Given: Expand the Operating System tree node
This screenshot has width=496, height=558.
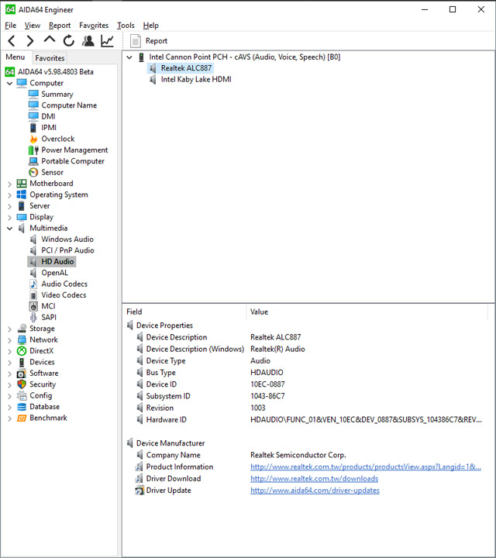Looking at the screenshot, I should pos(9,195).
